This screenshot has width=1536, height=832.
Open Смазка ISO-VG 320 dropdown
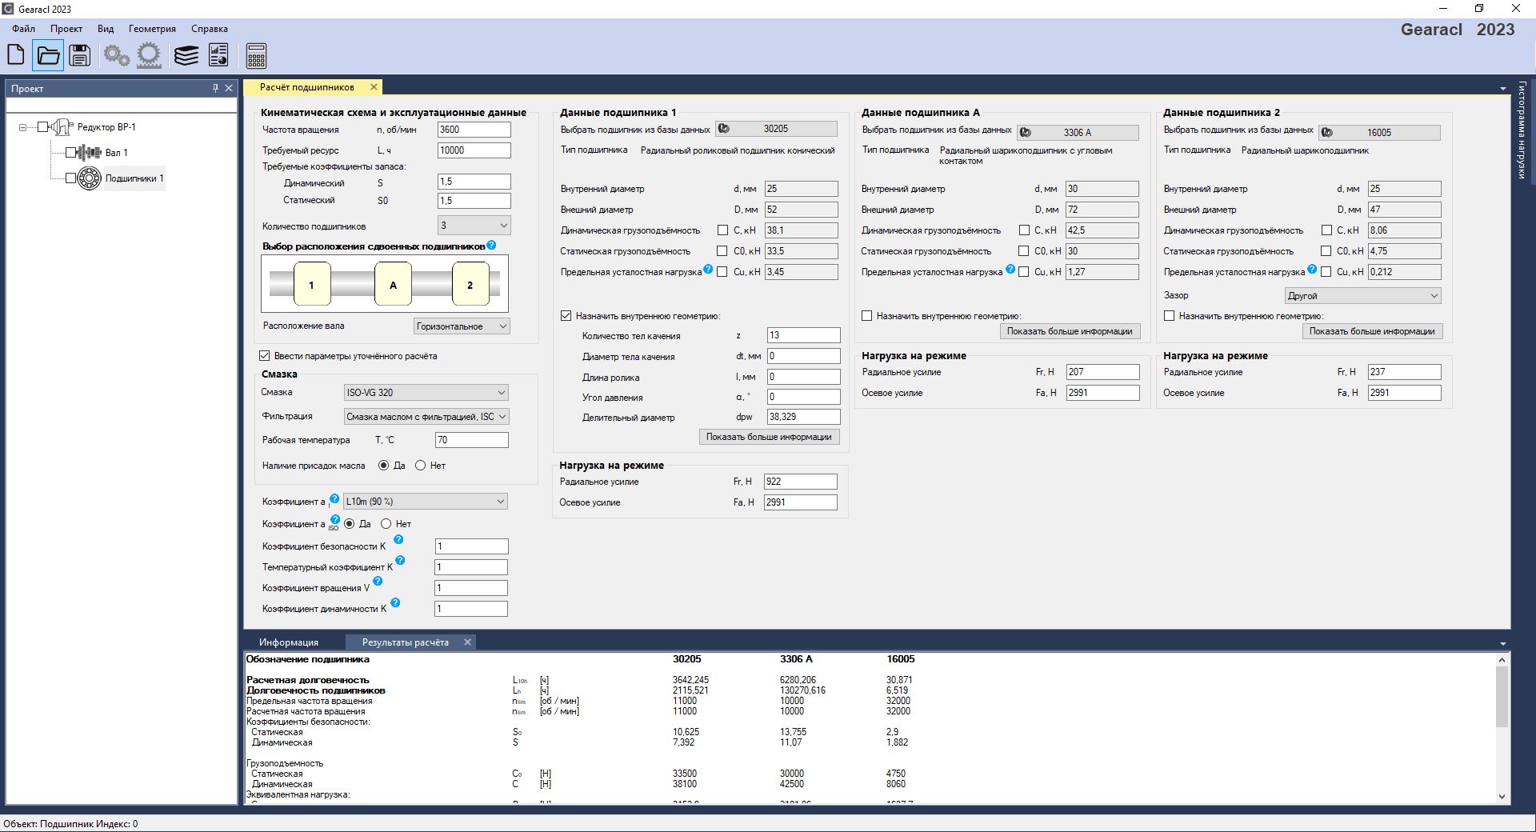[426, 393]
